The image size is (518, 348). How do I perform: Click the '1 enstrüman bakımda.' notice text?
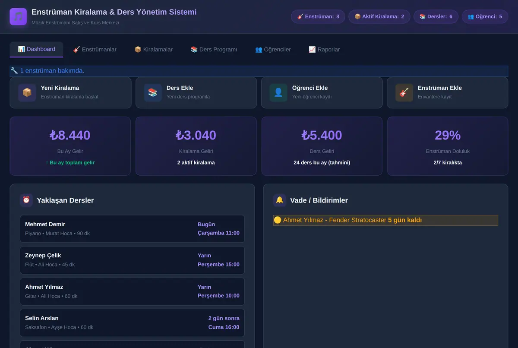52,71
